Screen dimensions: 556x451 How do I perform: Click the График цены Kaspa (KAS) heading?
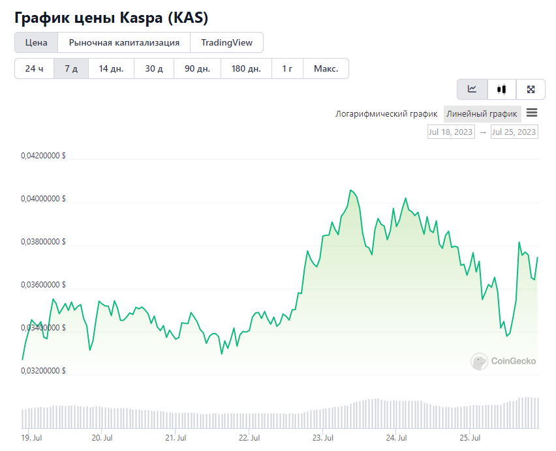[112, 18]
